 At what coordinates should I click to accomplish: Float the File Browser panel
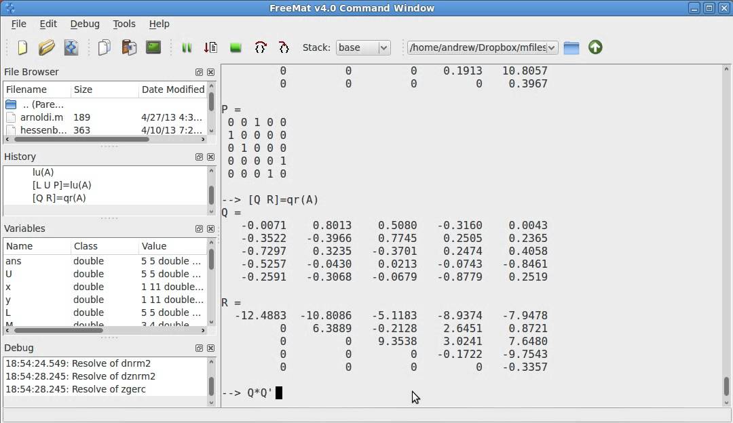(x=199, y=73)
